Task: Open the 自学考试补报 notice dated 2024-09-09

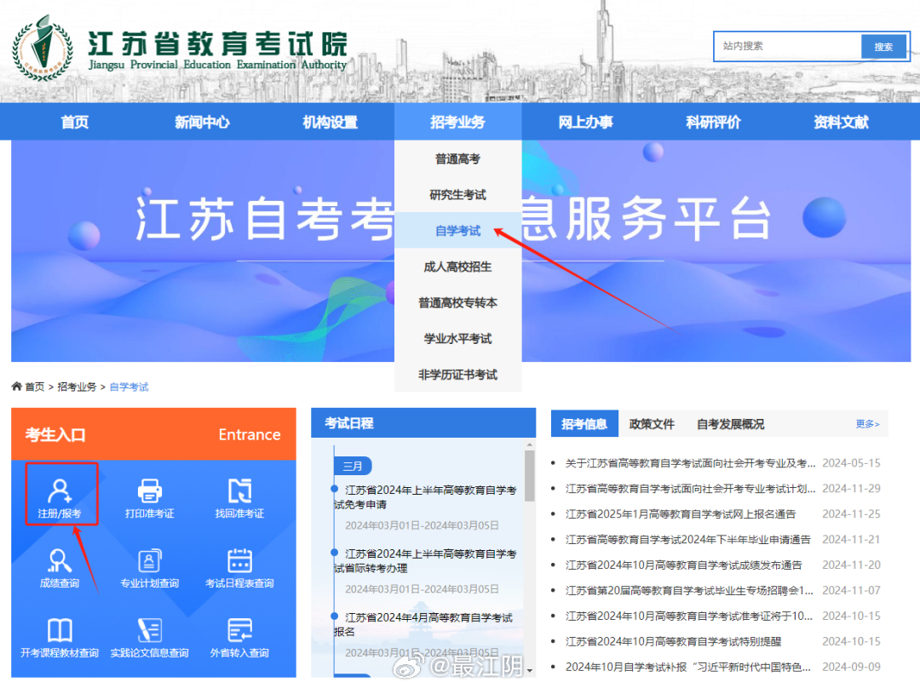Action: [688, 667]
